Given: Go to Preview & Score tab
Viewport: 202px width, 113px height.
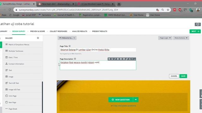Looking at the screenshot, I should point(38,31).
